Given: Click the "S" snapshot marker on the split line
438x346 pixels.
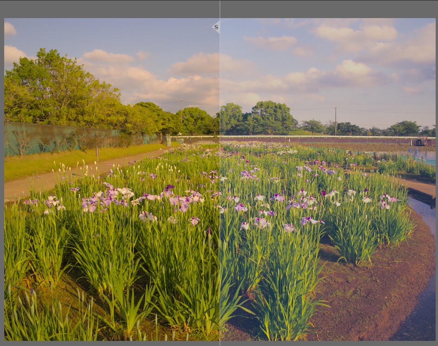Looking at the screenshot, I should [x=216, y=27].
